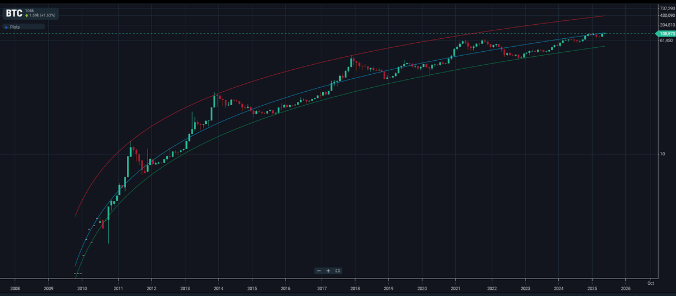Zoom out the chart with minus button

[319, 271]
